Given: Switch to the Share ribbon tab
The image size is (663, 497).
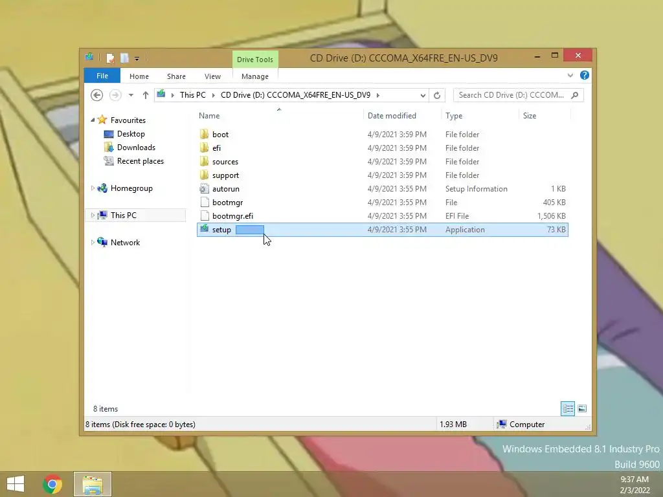Looking at the screenshot, I should pos(176,76).
